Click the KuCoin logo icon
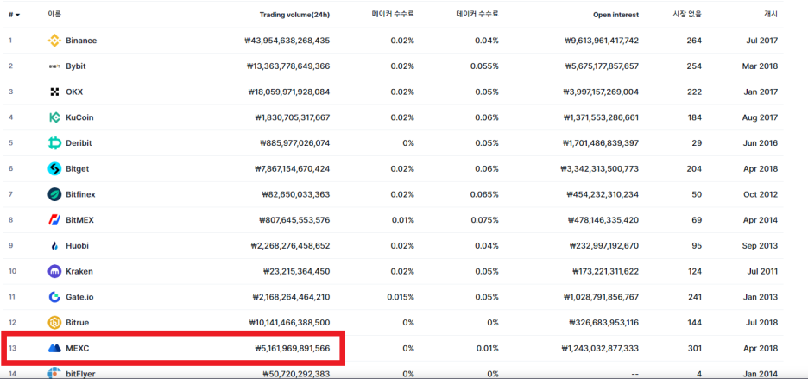 [54, 117]
